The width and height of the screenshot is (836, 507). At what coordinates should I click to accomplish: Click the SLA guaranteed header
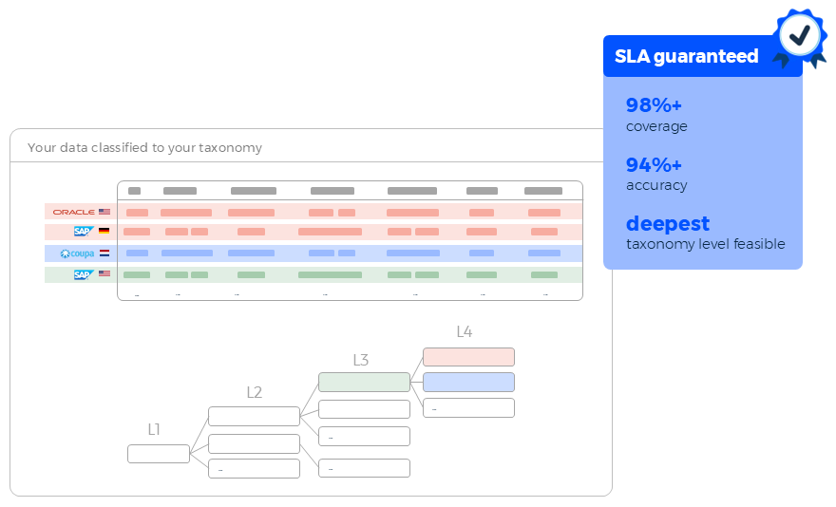tap(687, 56)
